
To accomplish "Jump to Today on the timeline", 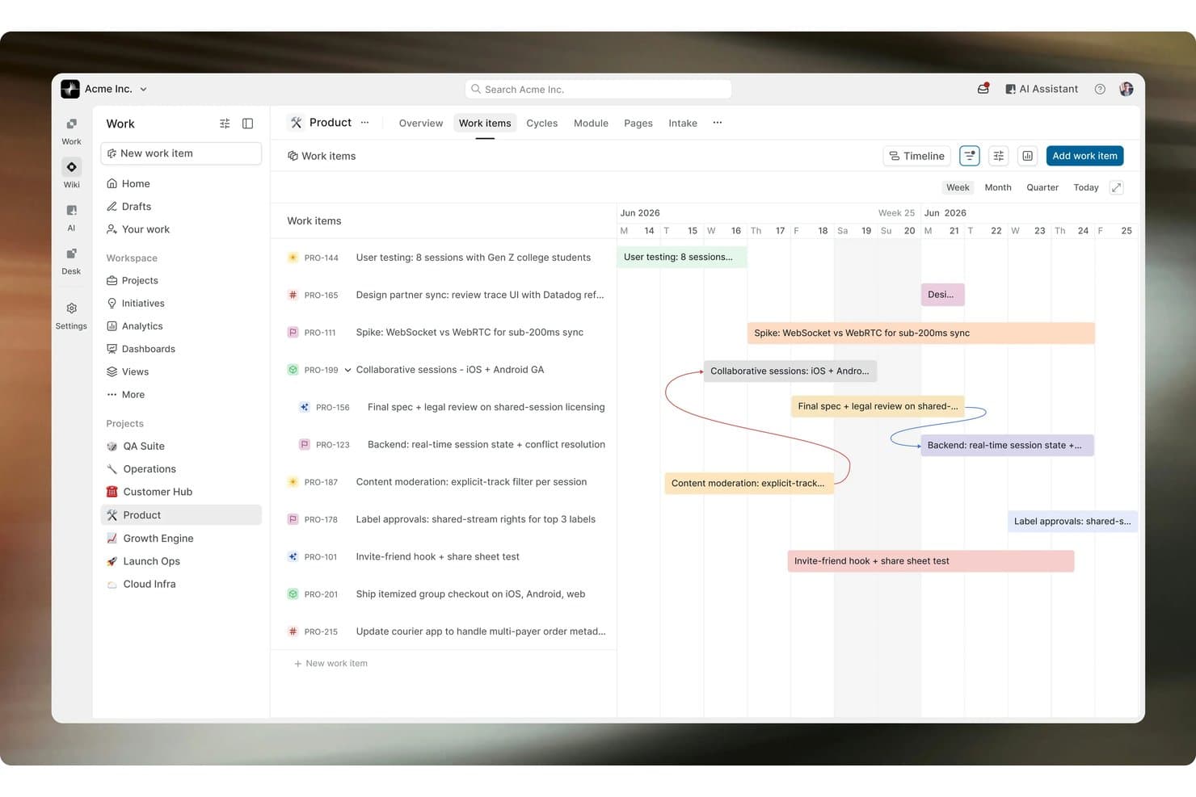I will 1086,187.
